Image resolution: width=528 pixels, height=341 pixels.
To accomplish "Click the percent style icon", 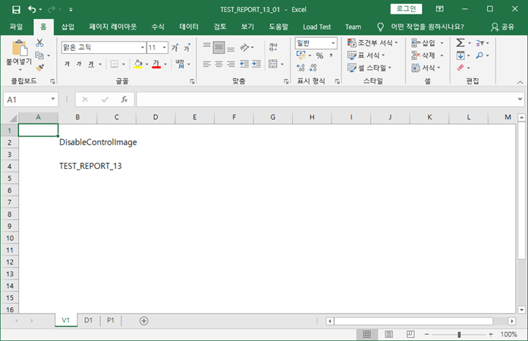I will [x=319, y=55].
